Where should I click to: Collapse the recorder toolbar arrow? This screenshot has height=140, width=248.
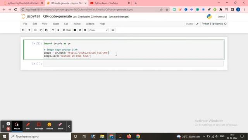pos(69,126)
